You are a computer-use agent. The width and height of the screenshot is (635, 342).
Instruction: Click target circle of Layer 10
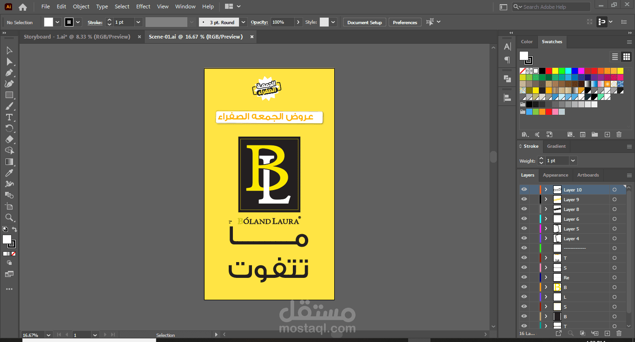tap(614, 190)
